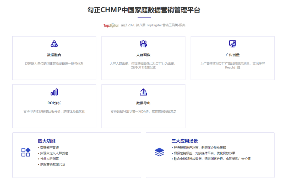Select the 广告测量 card title
This screenshot has height=182, width=283.
click(x=232, y=55)
